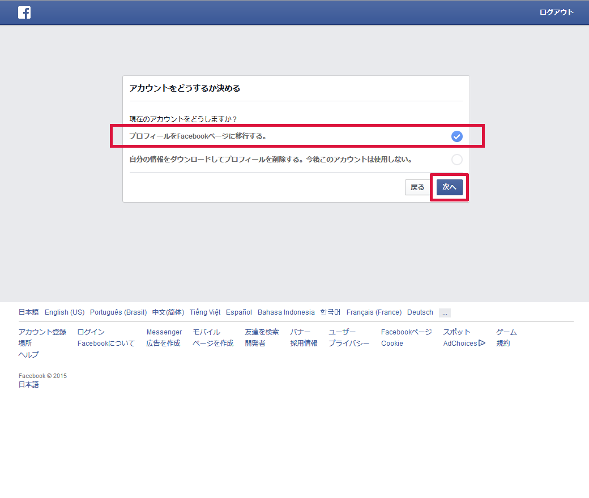
Task: Open the プライバシー footer link
Action: tap(349, 344)
